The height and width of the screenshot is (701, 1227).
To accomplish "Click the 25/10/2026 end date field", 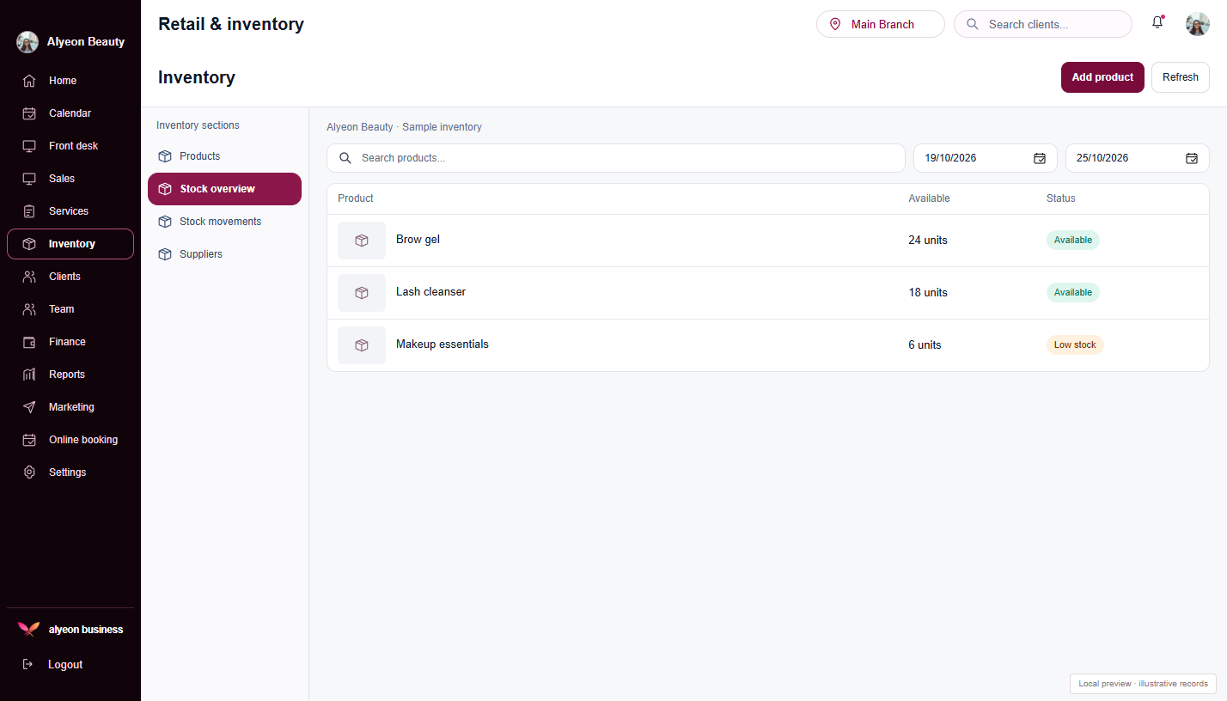I will (x=1138, y=158).
